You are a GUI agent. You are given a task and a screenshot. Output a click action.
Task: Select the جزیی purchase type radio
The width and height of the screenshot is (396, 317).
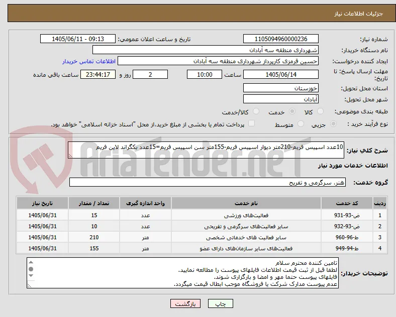point(333,124)
